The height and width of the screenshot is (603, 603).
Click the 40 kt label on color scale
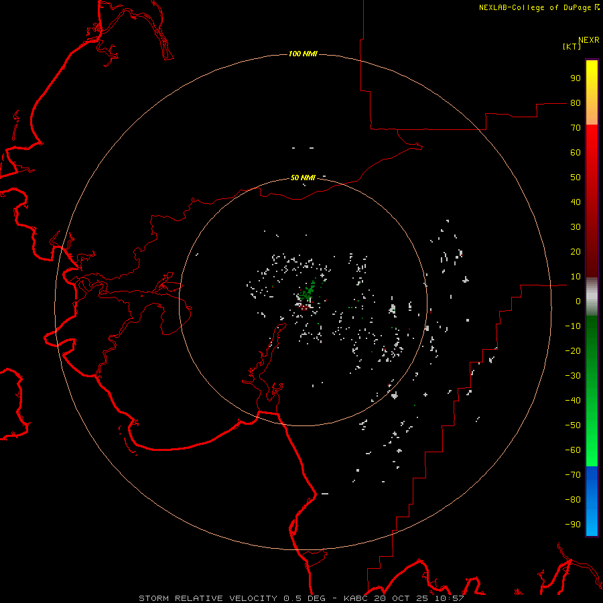(576, 202)
